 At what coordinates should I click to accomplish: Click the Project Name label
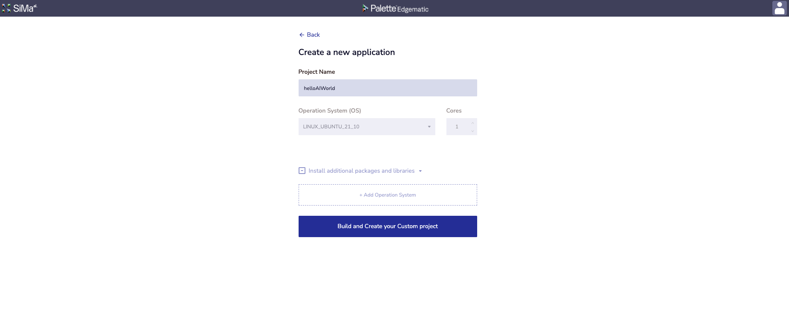317,72
